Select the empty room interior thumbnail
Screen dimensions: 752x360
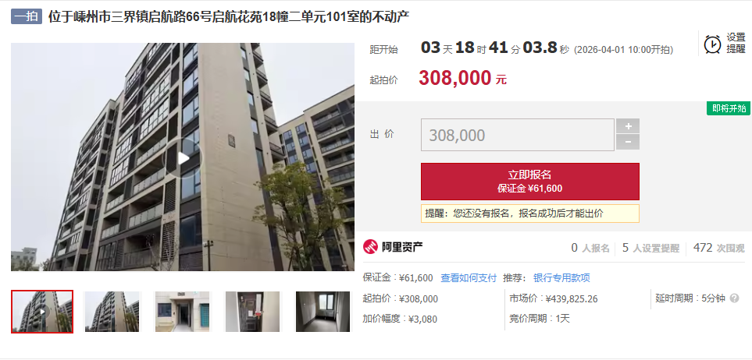(x=323, y=311)
